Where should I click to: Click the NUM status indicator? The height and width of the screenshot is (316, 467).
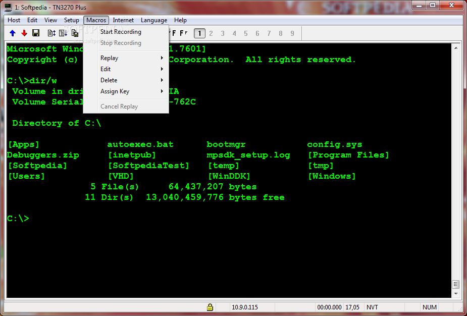(430, 307)
